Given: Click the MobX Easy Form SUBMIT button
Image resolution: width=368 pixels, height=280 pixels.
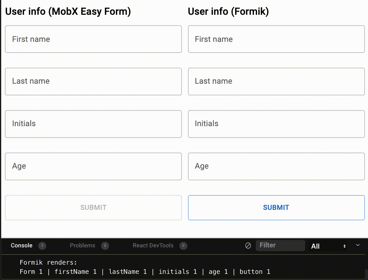Looking at the screenshot, I should pos(93,208).
